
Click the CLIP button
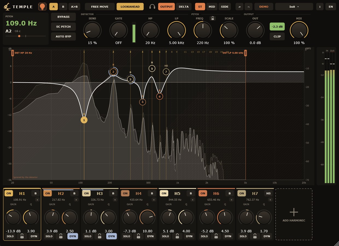coord(277,36)
